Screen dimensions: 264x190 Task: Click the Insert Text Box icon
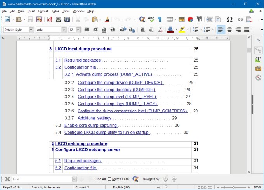199,19
